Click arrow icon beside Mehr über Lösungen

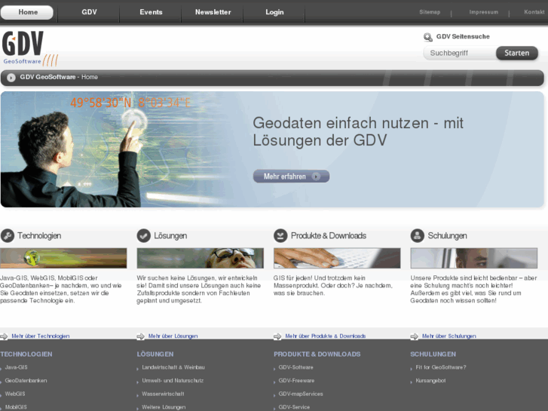click(140, 336)
